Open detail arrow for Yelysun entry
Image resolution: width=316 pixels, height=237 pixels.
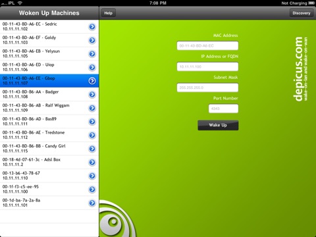[92, 54]
